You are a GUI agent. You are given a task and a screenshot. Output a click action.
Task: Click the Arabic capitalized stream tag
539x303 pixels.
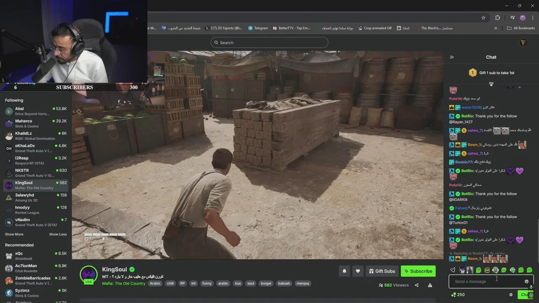[x=155, y=283]
